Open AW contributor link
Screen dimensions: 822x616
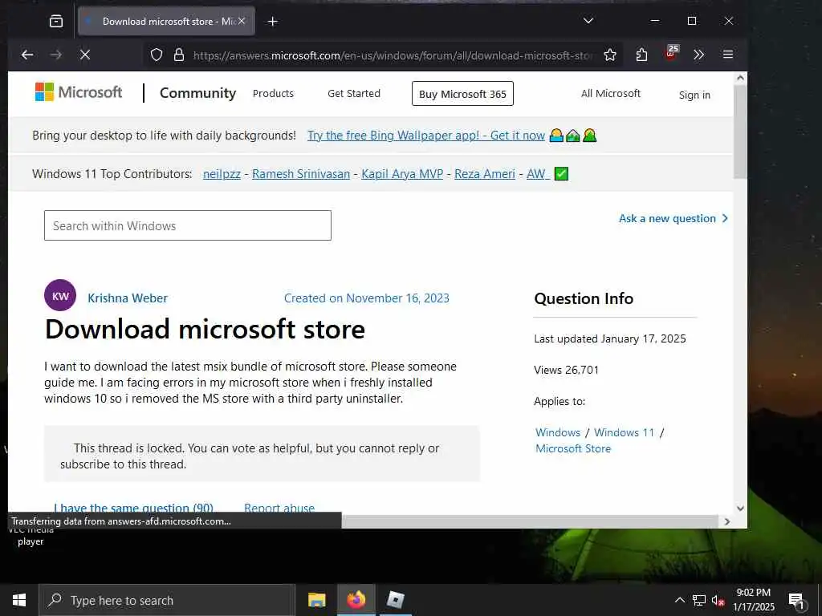coord(537,174)
